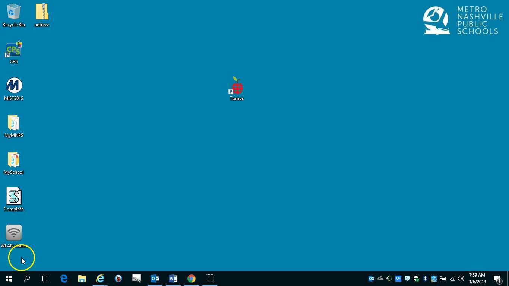Click the dashed-rectangle capture icon on the taskbar
The image size is (509, 286).
pyautogui.click(x=210, y=279)
